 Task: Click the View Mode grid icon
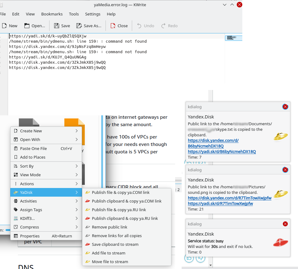tap(16, 175)
